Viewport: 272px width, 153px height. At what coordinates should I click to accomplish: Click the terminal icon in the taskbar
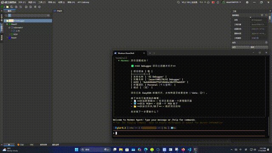[x=195, y=150]
